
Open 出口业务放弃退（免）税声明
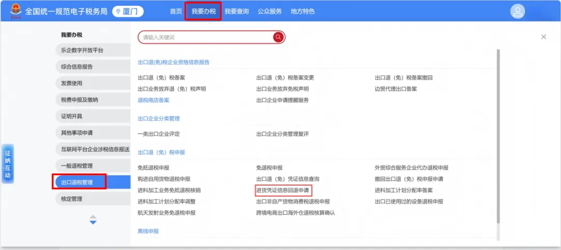tap(172, 89)
